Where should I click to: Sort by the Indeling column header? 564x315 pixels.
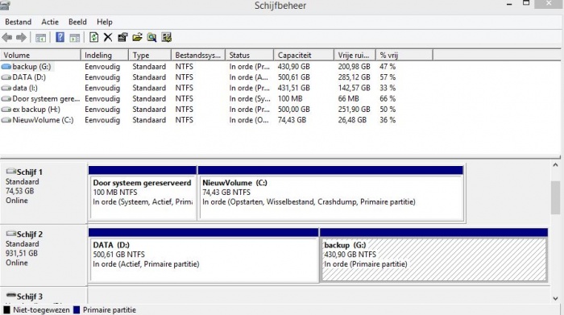coord(105,55)
